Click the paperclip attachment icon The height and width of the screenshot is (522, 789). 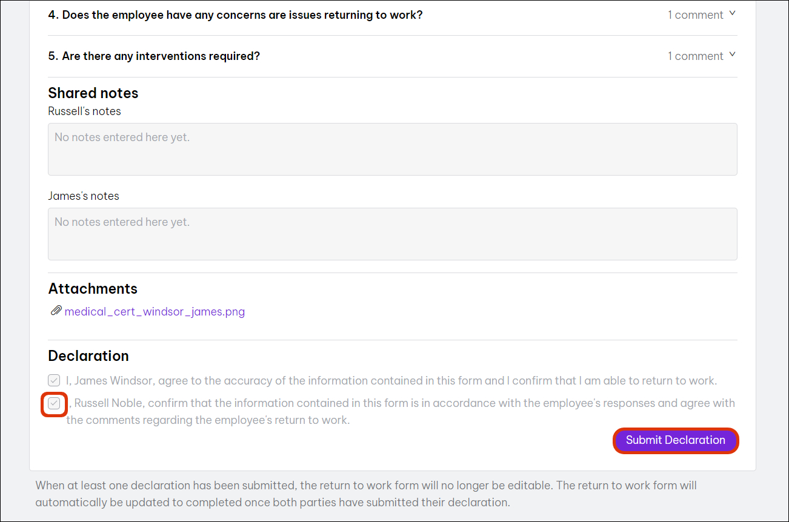tap(55, 311)
